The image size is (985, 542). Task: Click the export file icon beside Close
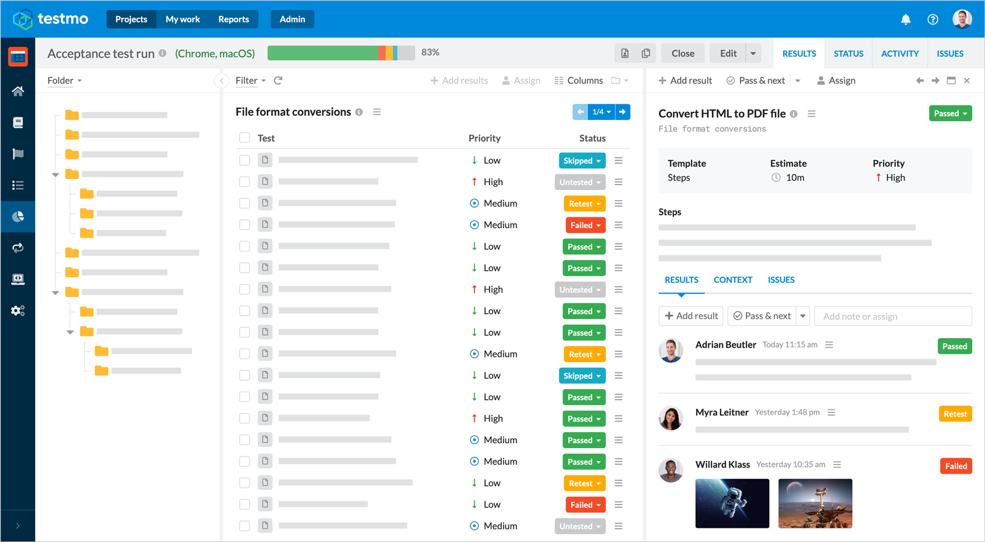[x=625, y=53]
